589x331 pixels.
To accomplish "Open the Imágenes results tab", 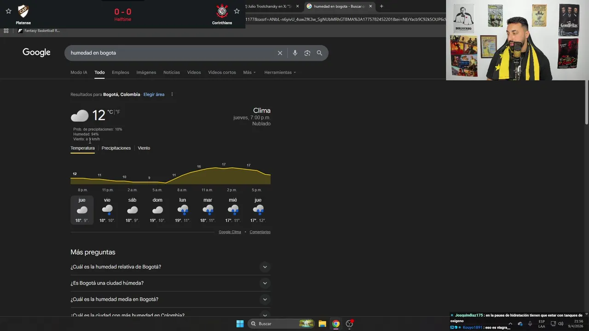I will (146, 72).
